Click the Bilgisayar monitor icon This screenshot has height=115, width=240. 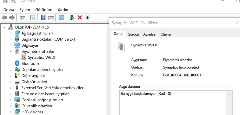click(x=17, y=45)
